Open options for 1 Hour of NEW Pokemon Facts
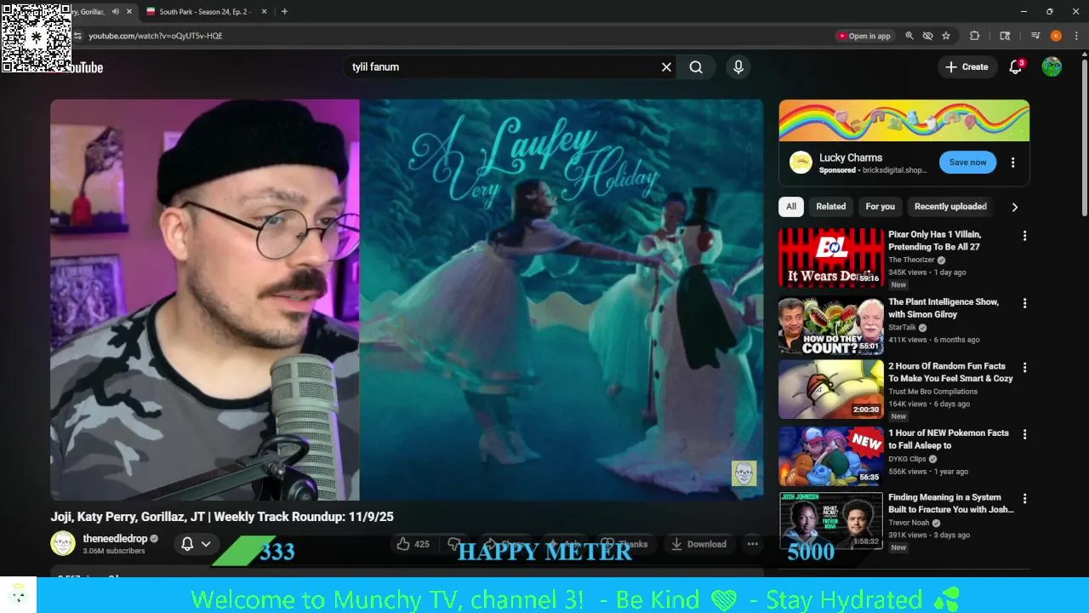1089x613 pixels. 1024,434
